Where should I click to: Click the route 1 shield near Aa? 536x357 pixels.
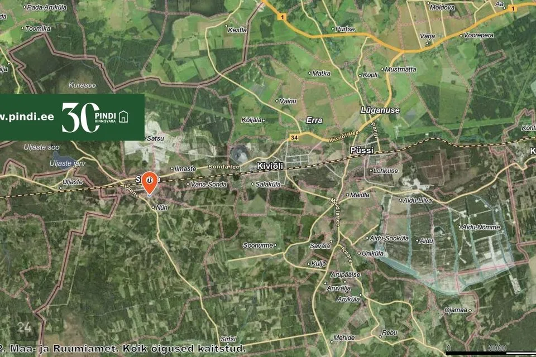click(512, 8)
